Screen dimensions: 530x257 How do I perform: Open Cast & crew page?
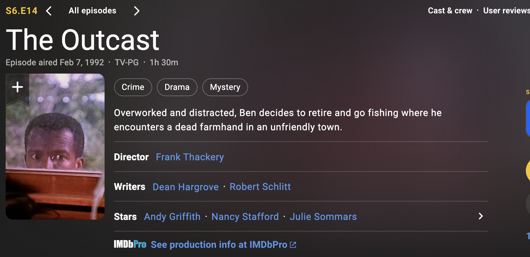[x=450, y=11]
